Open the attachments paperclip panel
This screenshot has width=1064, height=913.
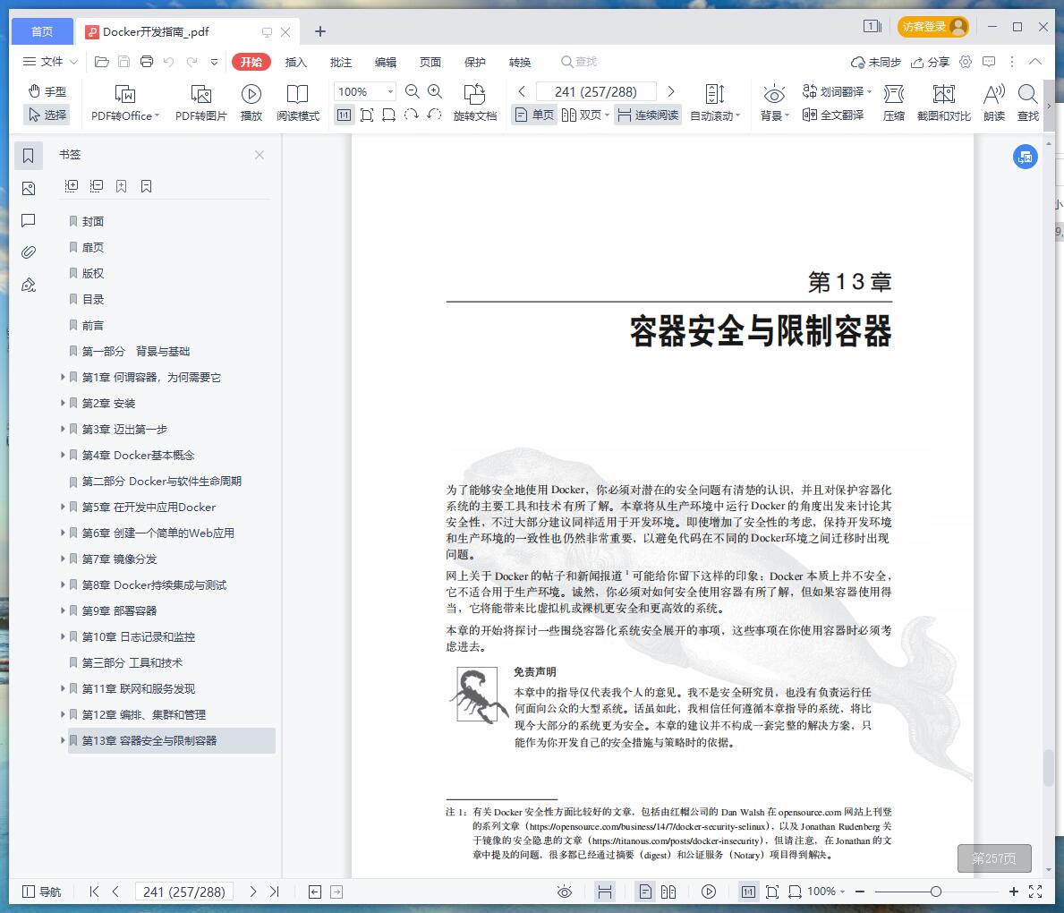point(29,252)
